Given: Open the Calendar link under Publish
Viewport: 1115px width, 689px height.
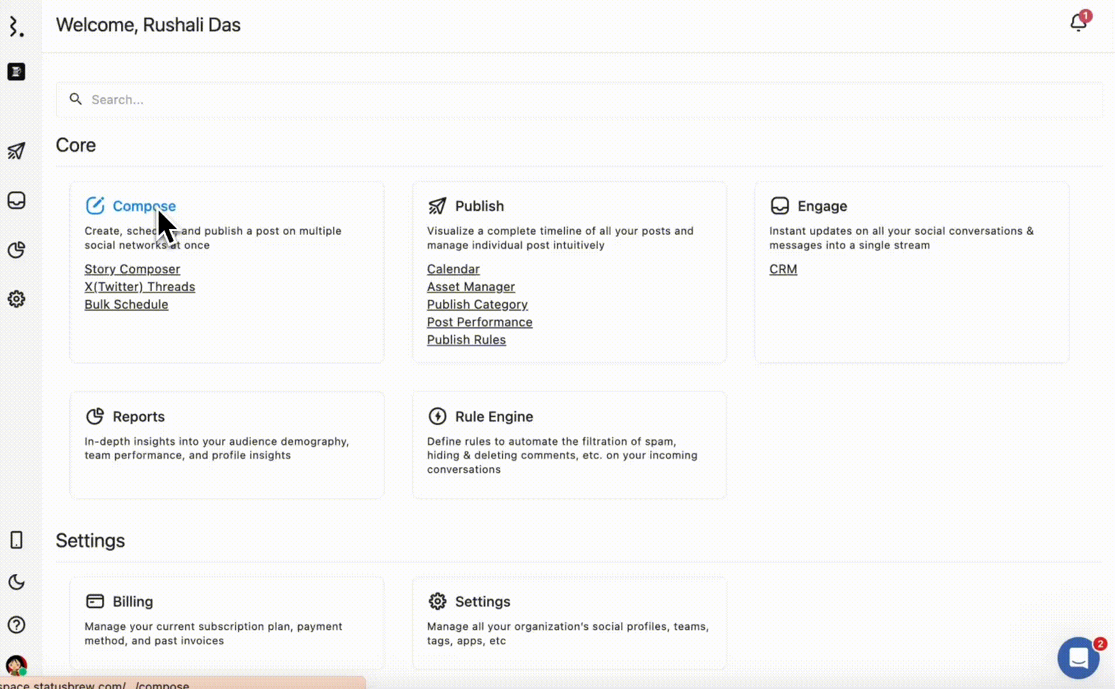Looking at the screenshot, I should pos(453,269).
